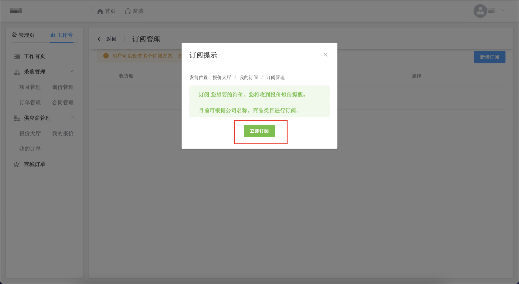This screenshot has width=519, height=284.
Task: Open 商城订单 cart icon
Action: (x=17, y=165)
